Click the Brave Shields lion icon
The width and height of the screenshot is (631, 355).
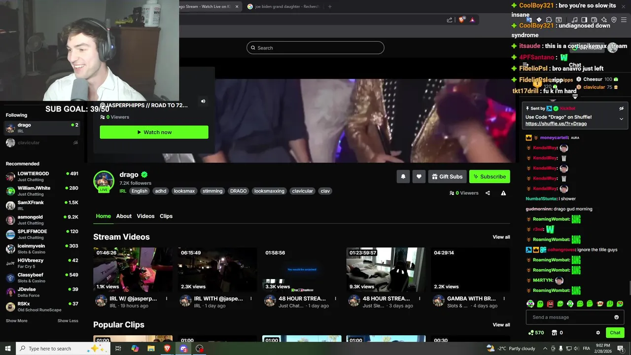pyautogui.click(x=462, y=20)
